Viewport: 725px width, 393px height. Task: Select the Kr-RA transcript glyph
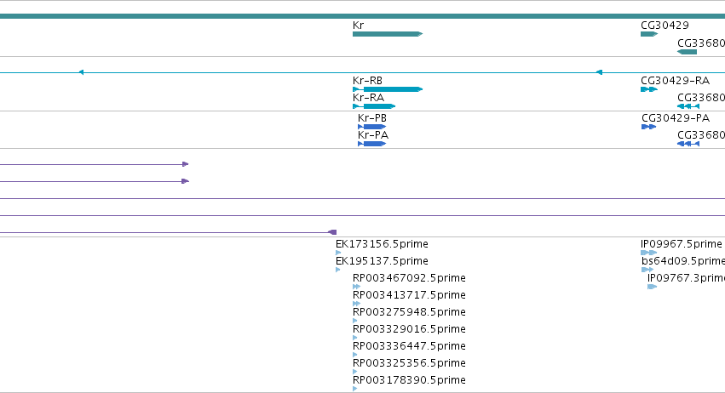(374, 106)
